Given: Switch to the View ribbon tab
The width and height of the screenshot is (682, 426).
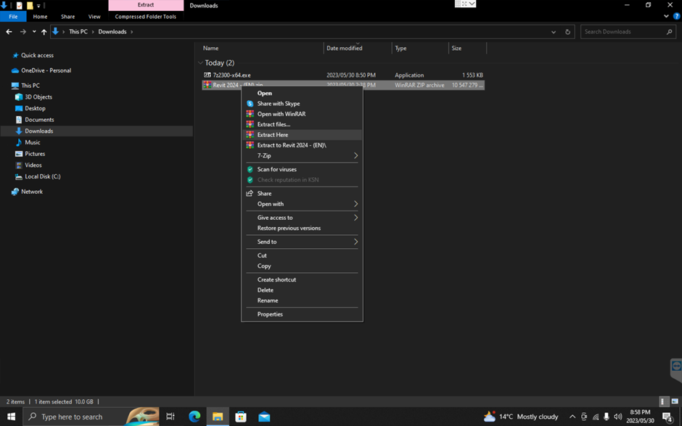Looking at the screenshot, I should (94, 17).
